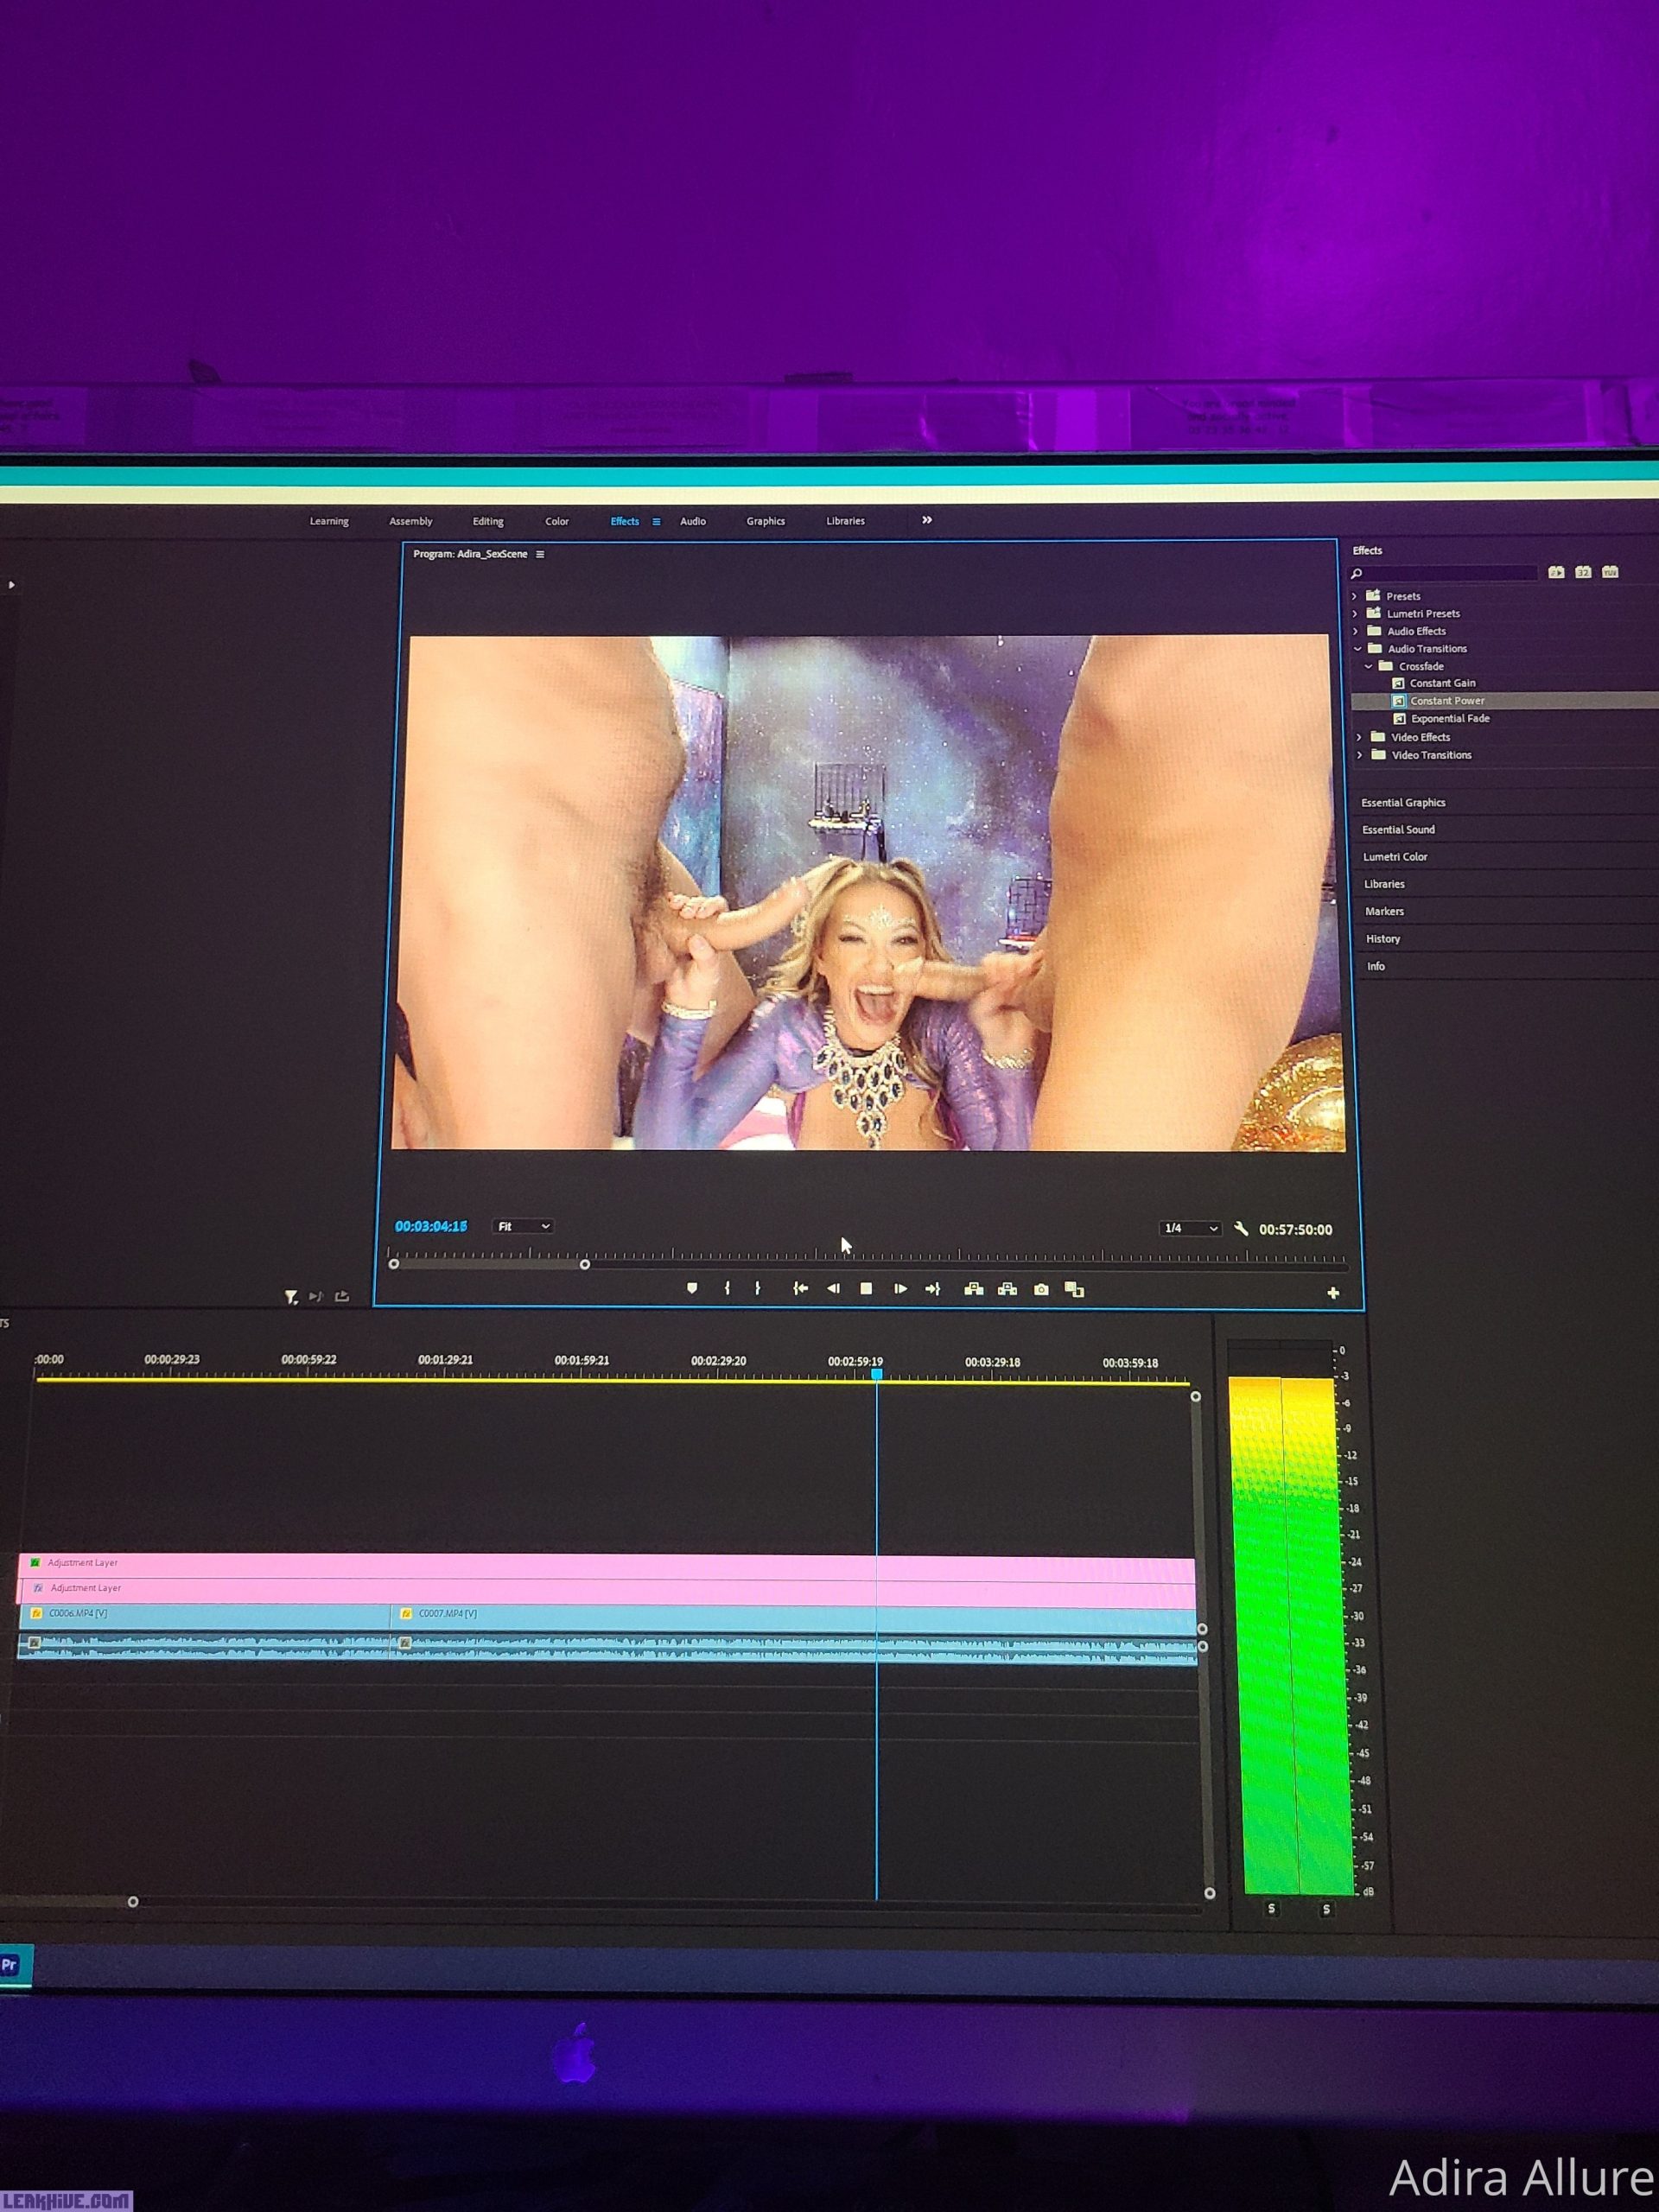
Task: Stop playback with the stop button
Action: 866,1289
